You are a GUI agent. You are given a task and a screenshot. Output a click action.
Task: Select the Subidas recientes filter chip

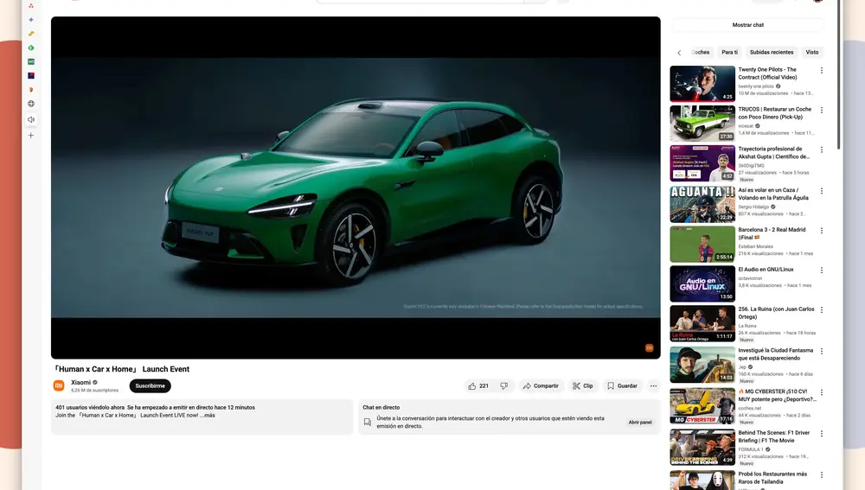[772, 53]
